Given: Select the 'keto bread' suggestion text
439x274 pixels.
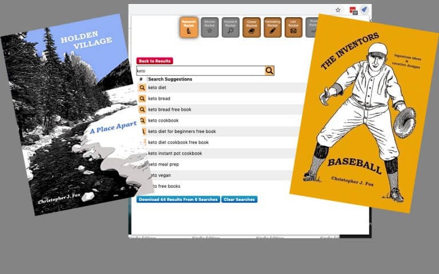Looking at the screenshot, I should click(x=159, y=98).
